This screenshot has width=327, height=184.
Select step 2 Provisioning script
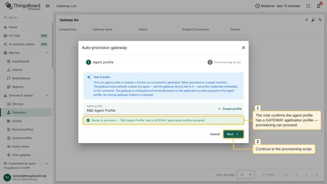coord(224,62)
